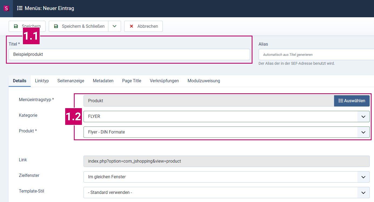Click the Alias input field

tap(316, 54)
